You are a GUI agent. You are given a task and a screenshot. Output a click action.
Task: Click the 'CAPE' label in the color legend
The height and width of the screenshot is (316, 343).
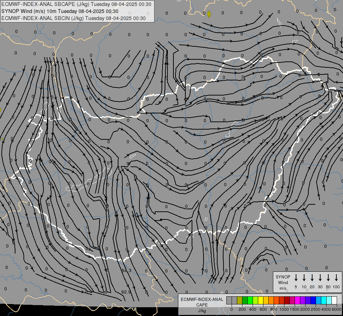[x=202, y=305]
